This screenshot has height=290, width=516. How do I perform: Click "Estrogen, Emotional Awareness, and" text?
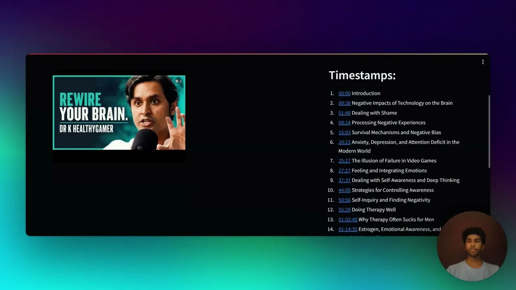pyautogui.click(x=399, y=229)
